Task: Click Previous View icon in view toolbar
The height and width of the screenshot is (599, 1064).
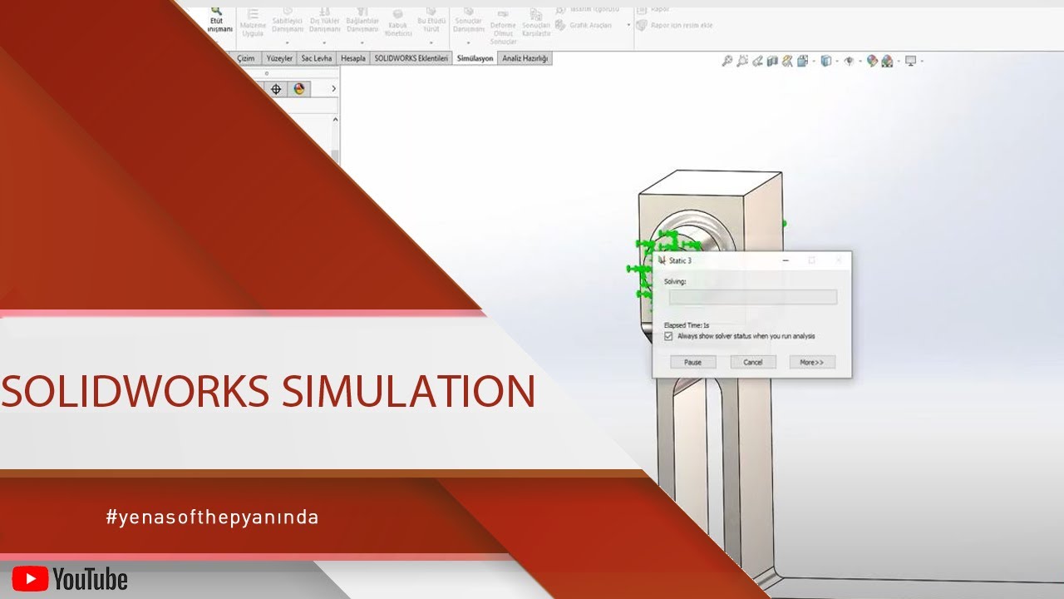Action: tap(757, 61)
